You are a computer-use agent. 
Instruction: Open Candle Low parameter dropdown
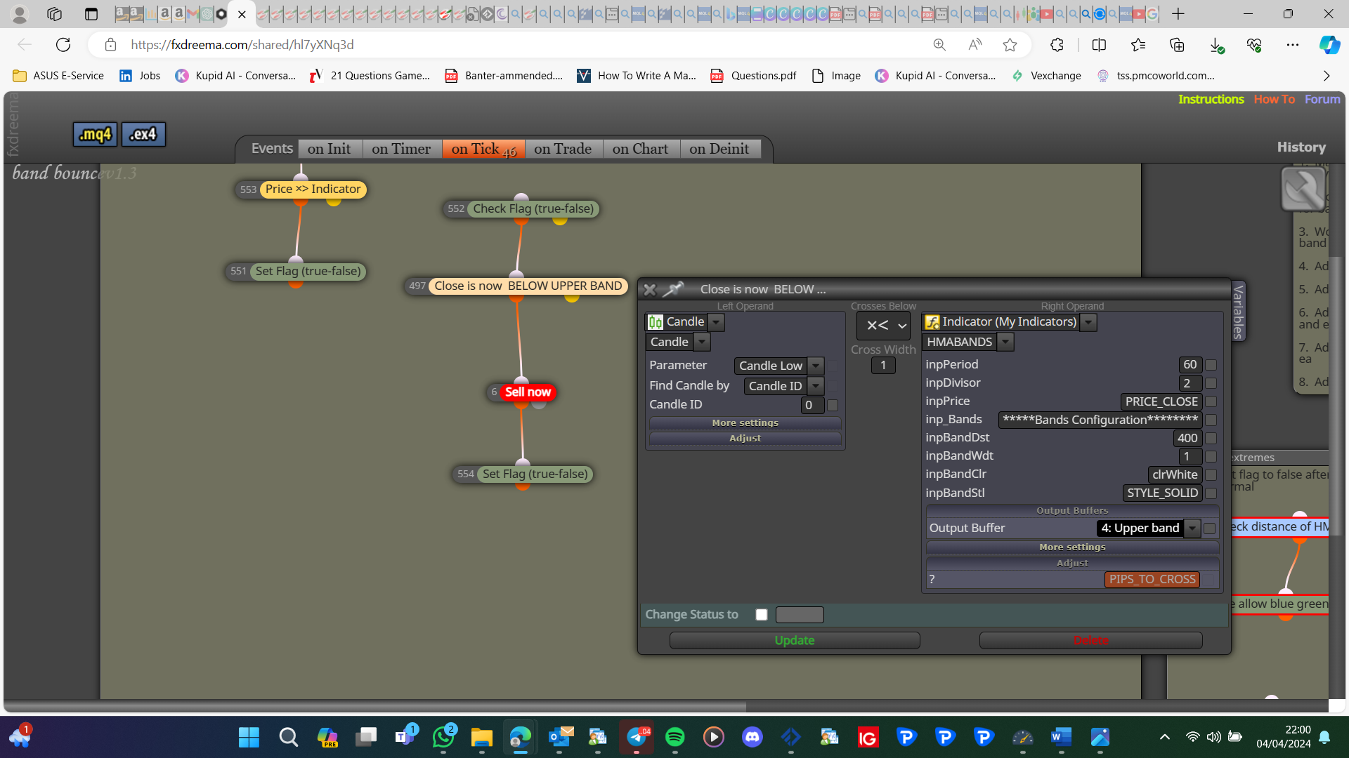[816, 366]
